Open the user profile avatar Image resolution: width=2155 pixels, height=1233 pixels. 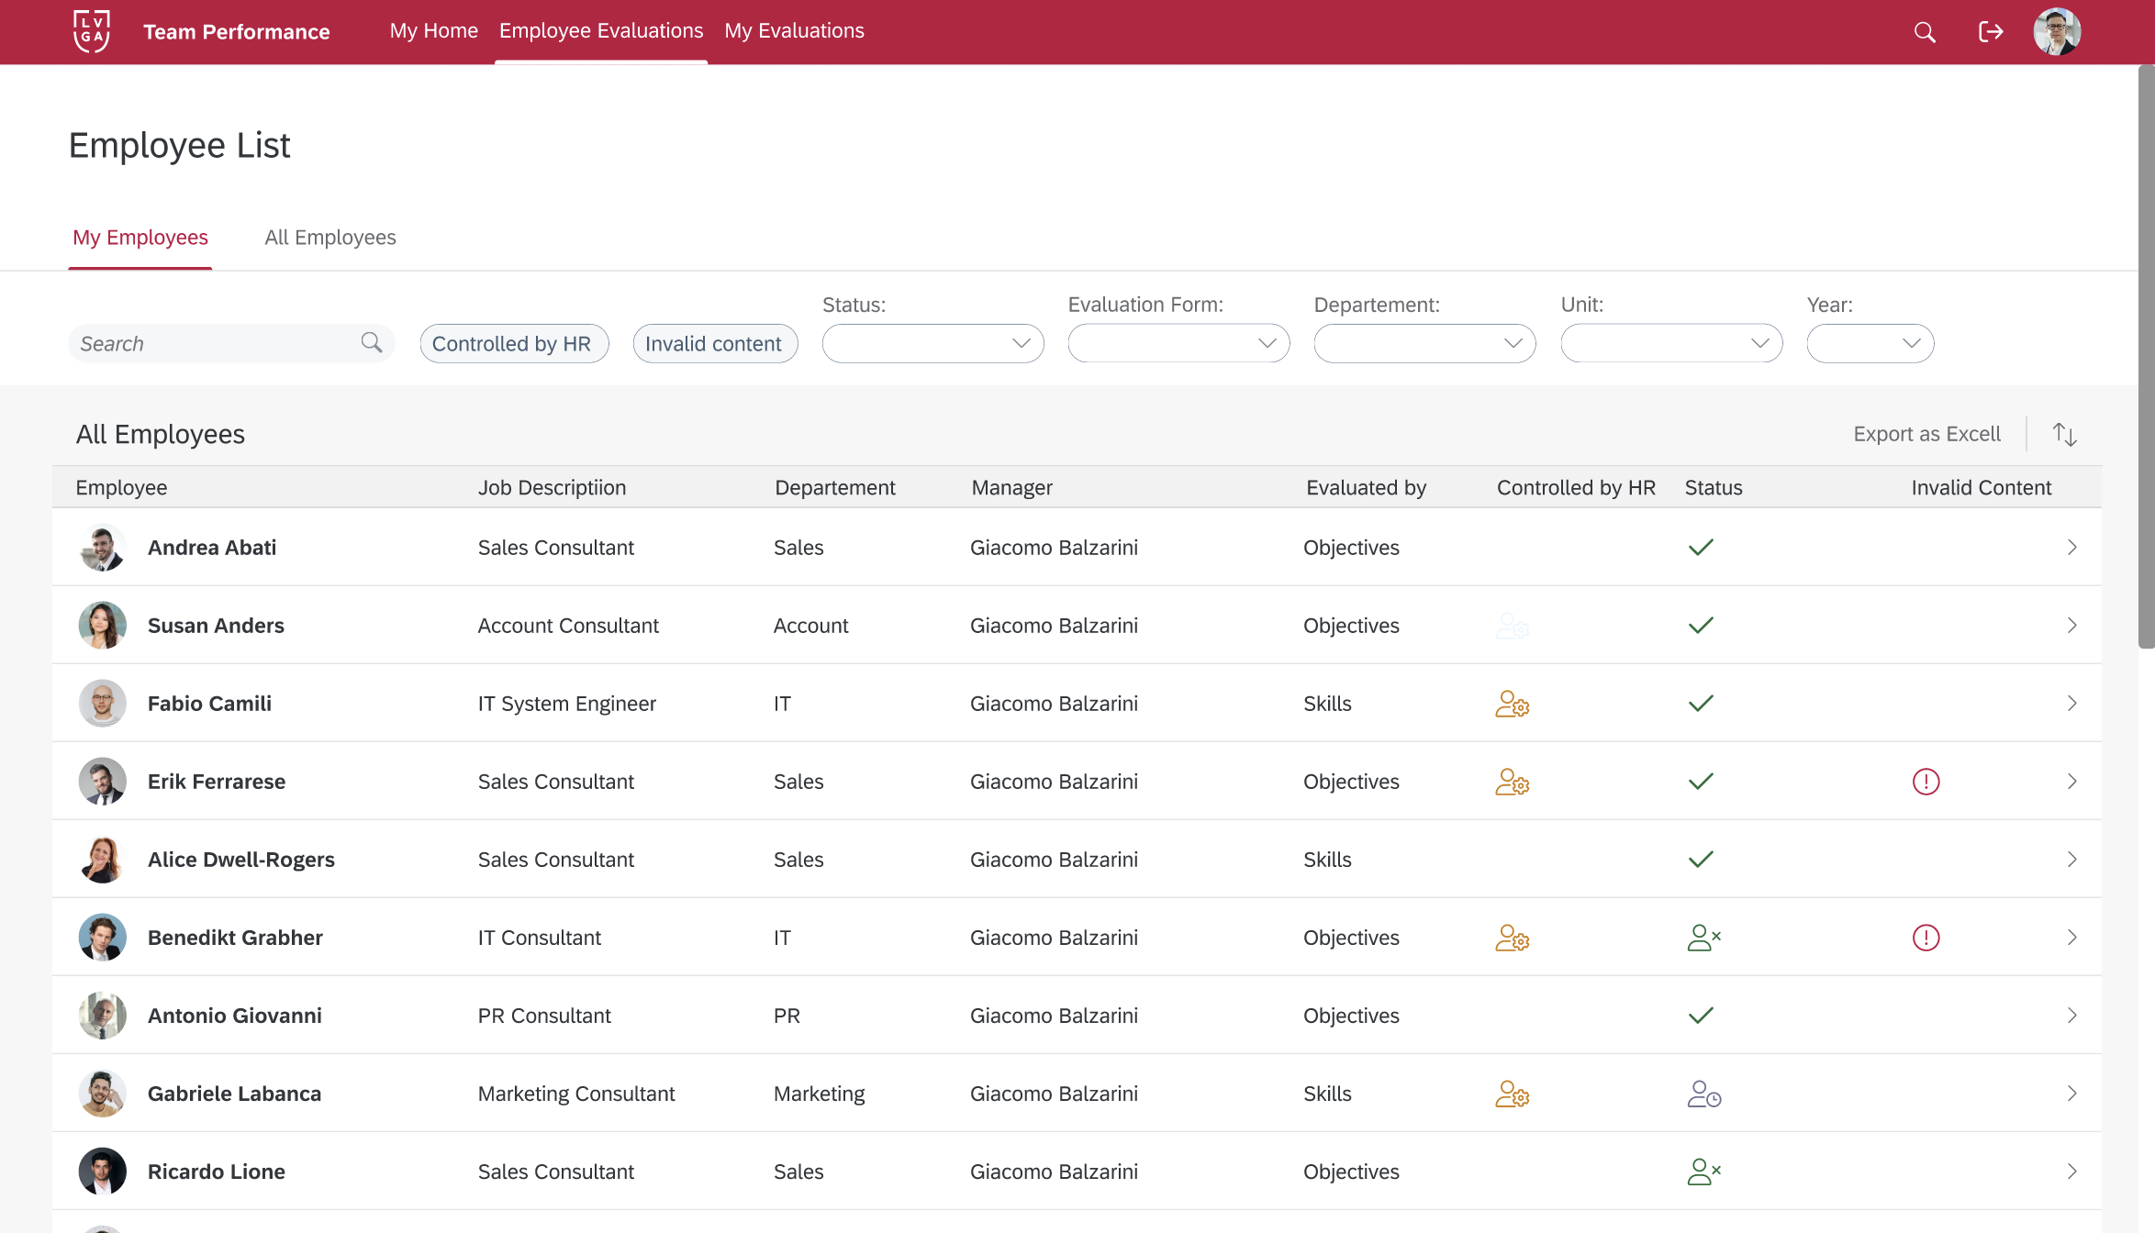[2056, 32]
